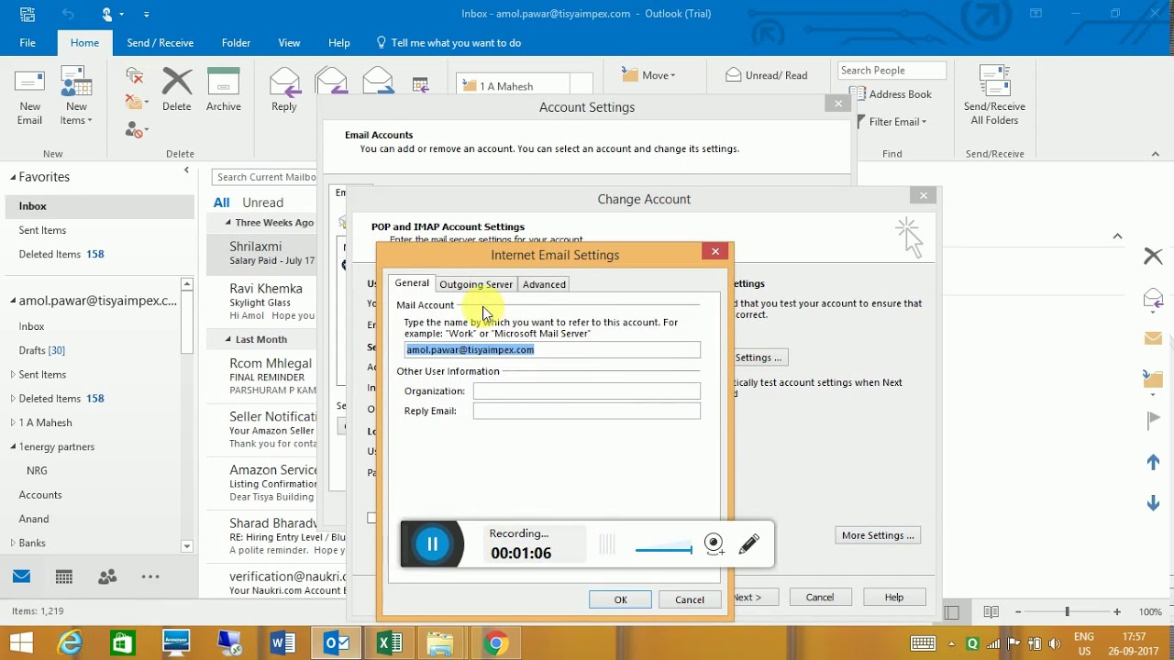Collapse the 1energy partners folder
The height and width of the screenshot is (660, 1174).
click(x=13, y=446)
